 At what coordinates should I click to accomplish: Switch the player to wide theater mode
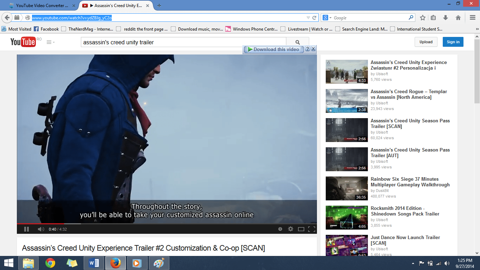click(301, 229)
